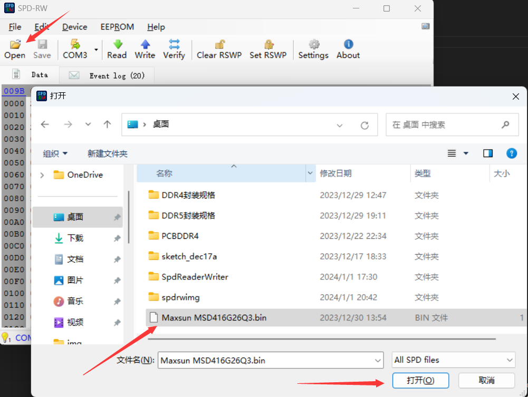This screenshot has width=528, height=397.
Task: Click the navigation pane scrollbar
Action: [x=129, y=217]
